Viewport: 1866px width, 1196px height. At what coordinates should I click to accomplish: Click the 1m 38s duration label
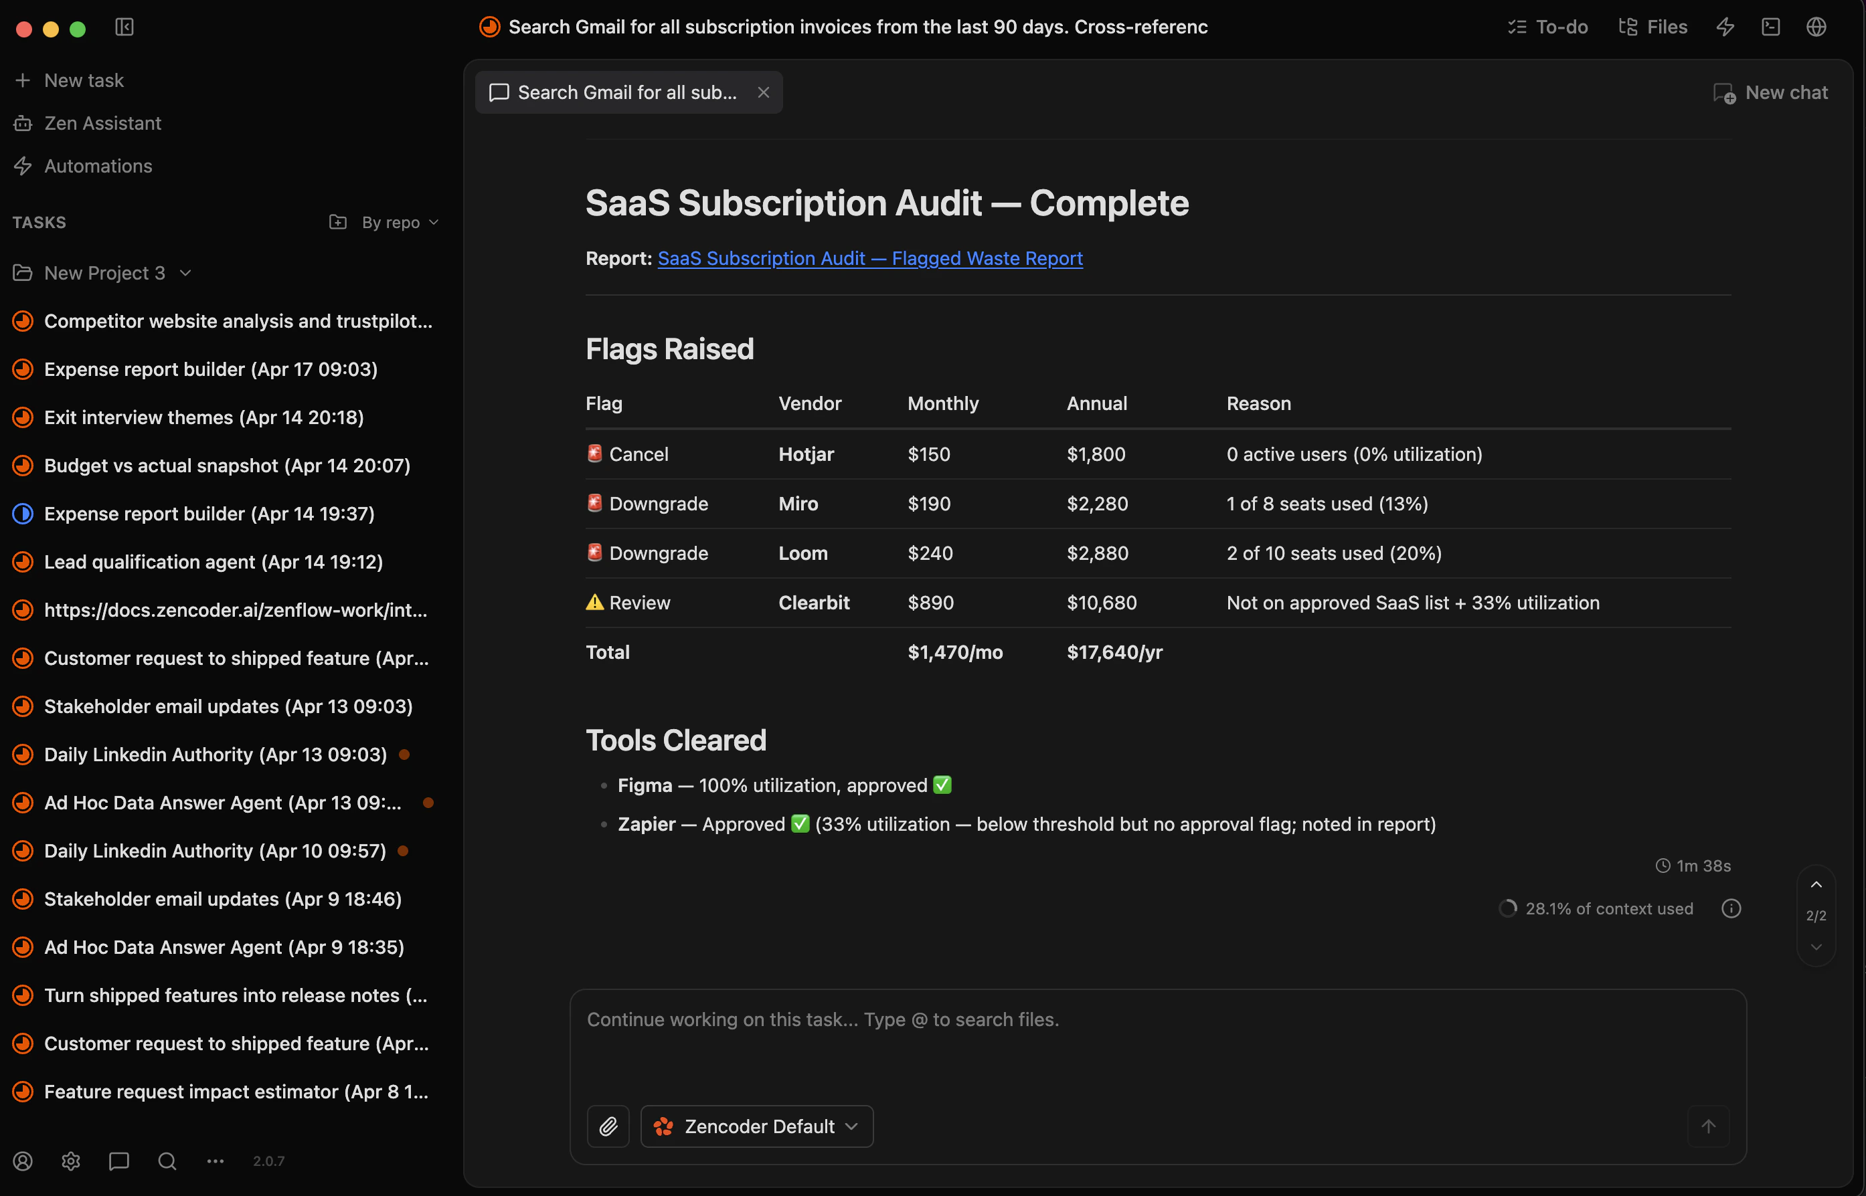click(x=1693, y=865)
